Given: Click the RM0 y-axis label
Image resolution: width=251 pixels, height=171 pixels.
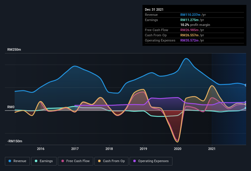Looking at the screenshot, I should [11, 107].
